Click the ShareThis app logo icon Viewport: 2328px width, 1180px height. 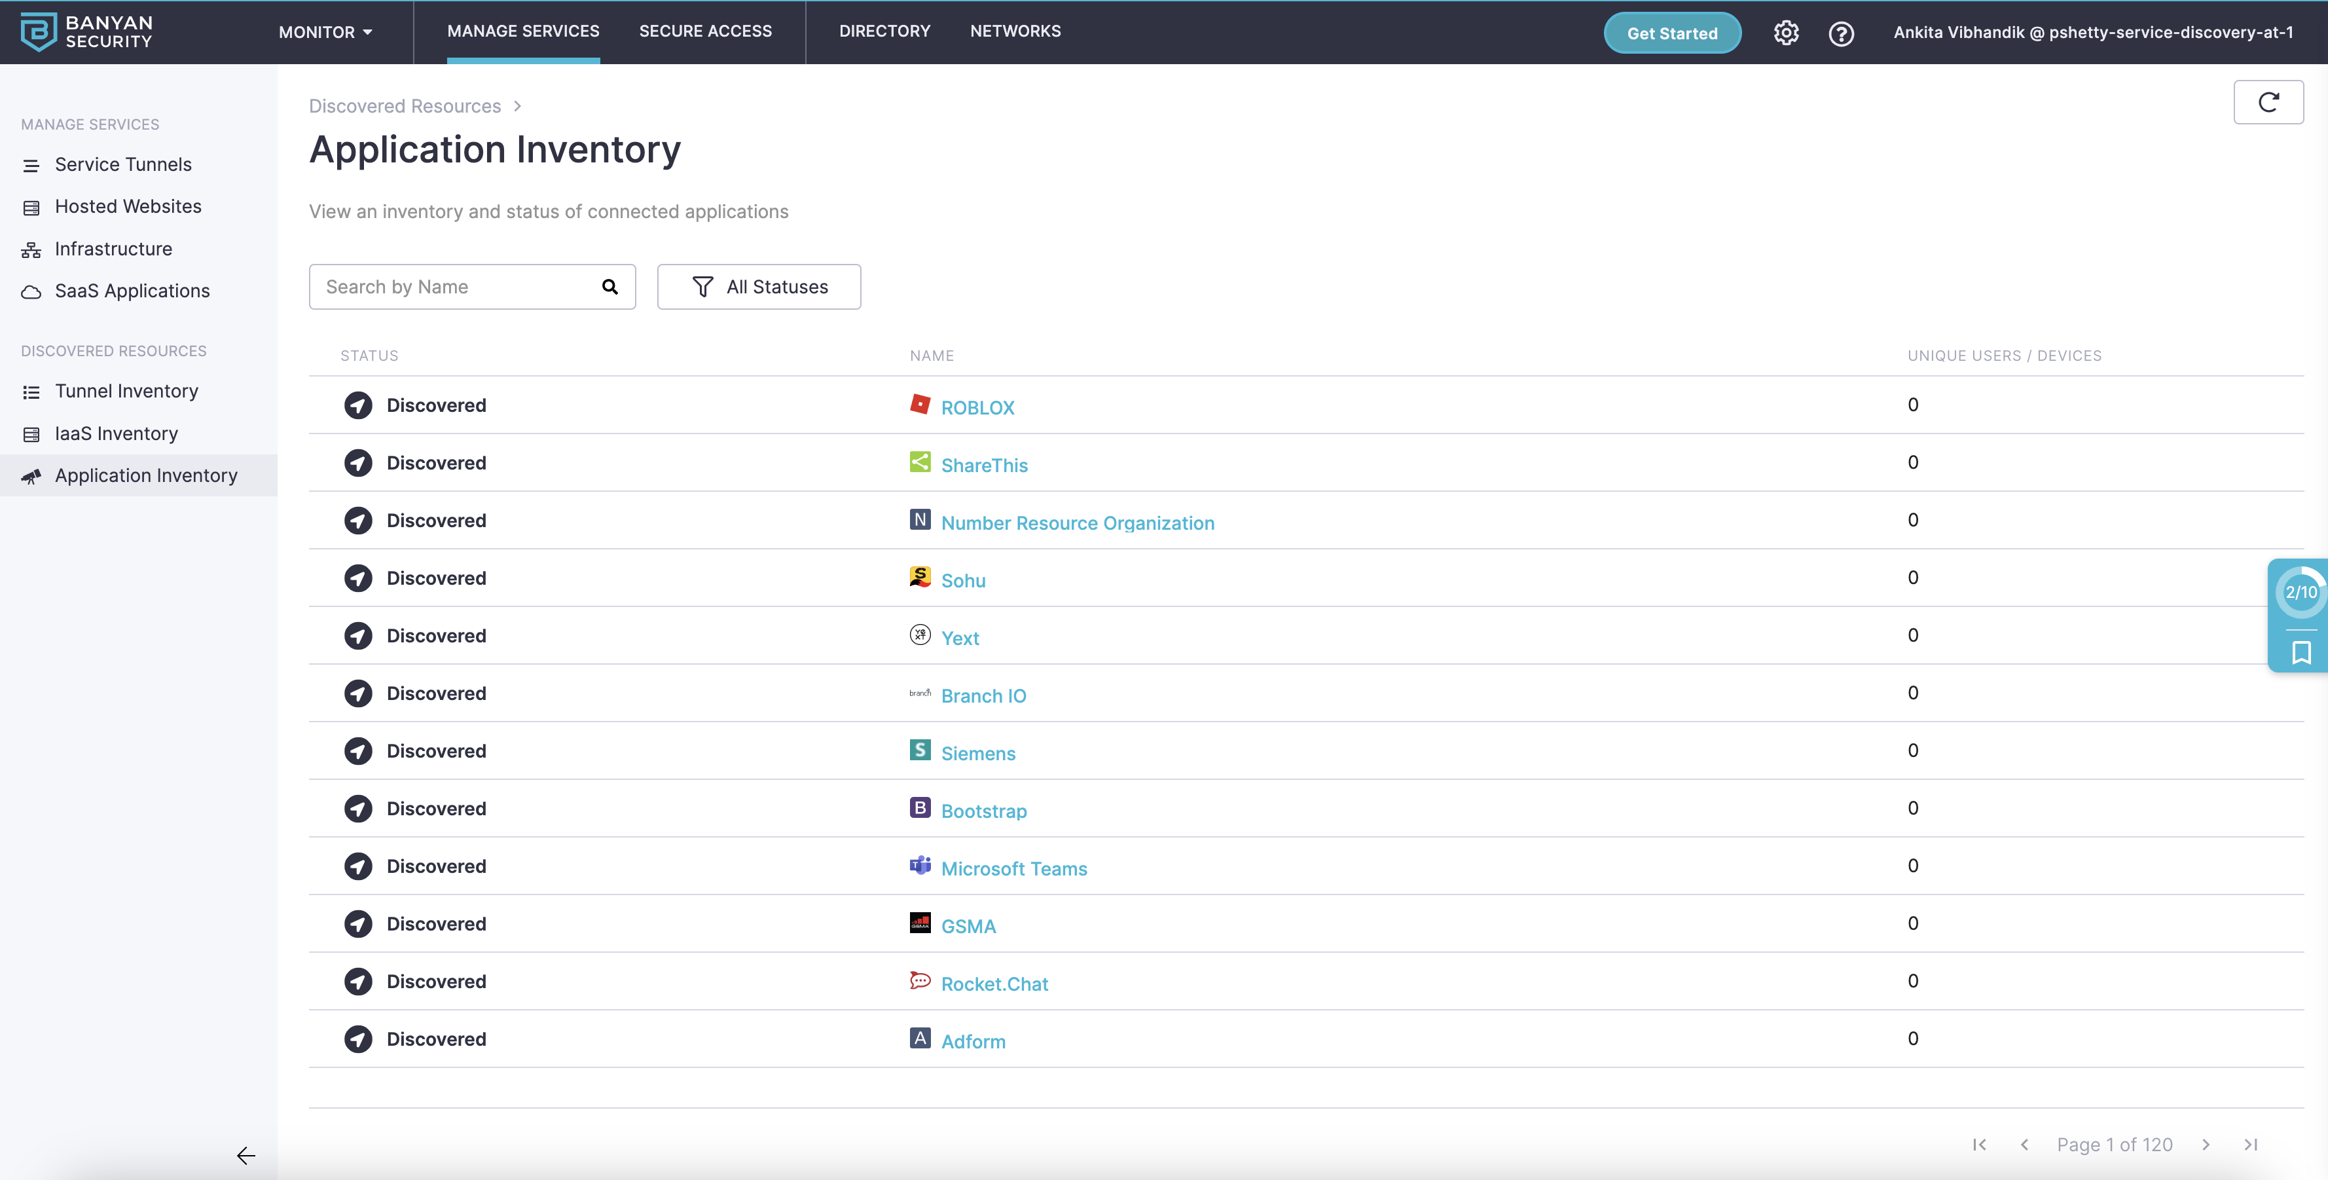pyautogui.click(x=920, y=461)
